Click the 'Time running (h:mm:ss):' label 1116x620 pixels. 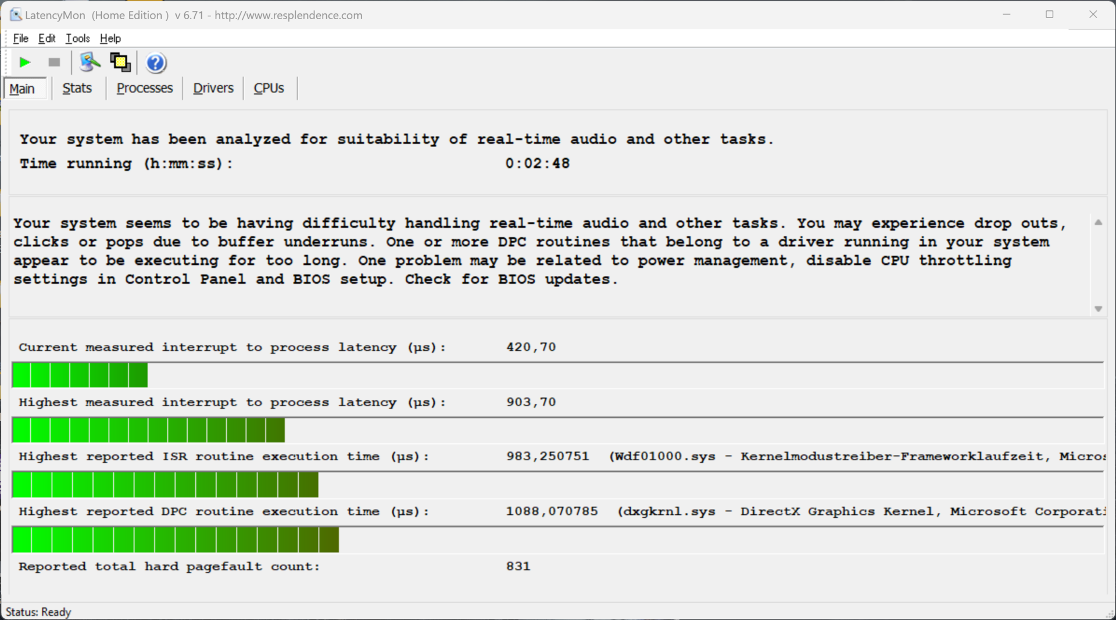[x=126, y=163]
